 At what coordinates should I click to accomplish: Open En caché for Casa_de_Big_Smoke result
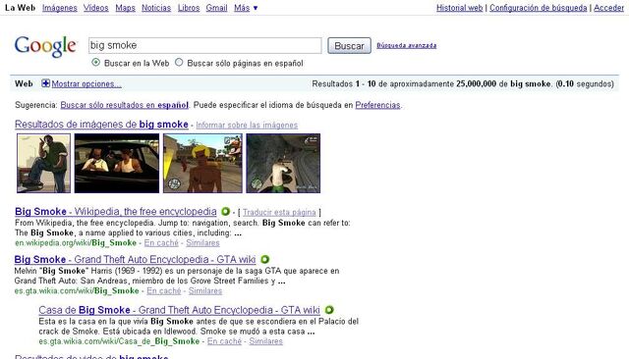tap(224, 341)
